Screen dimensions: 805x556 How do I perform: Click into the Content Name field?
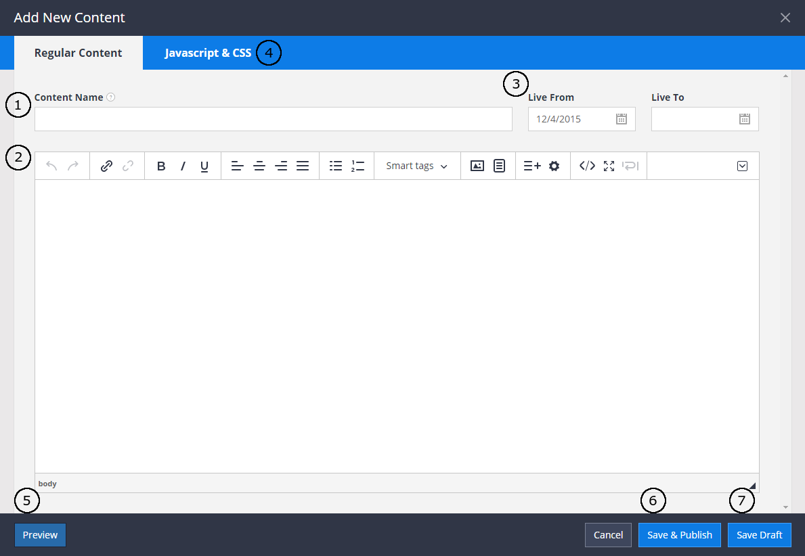(274, 119)
